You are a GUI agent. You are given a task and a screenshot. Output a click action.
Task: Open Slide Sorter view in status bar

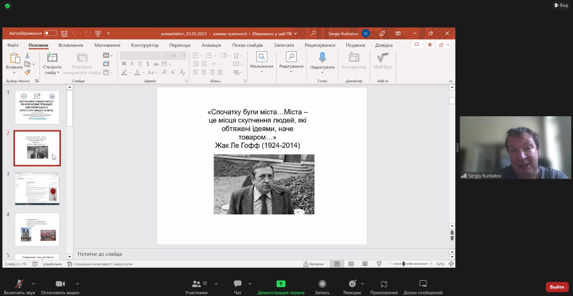coord(351,264)
